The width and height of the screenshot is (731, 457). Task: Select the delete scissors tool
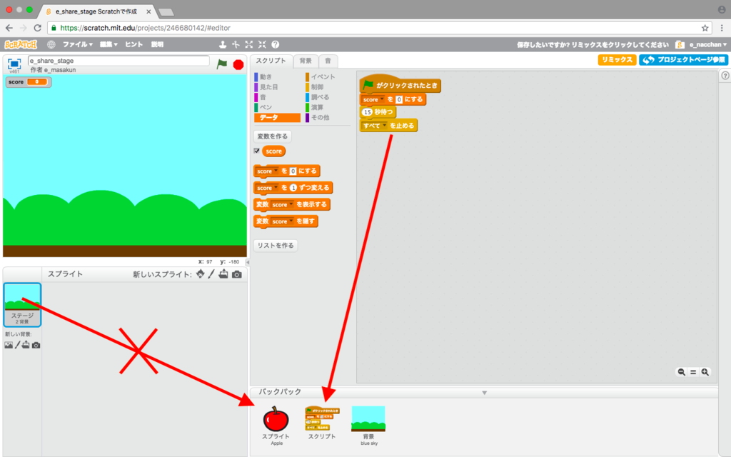click(236, 44)
